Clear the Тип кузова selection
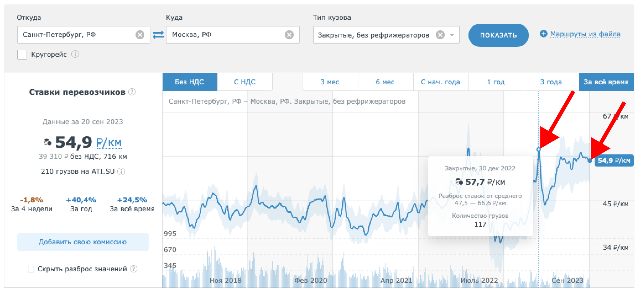Image resolution: width=638 pixels, height=292 pixels. (440, 35)
